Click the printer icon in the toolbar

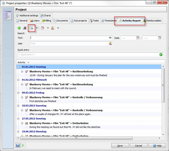click(x=31, y=28)
